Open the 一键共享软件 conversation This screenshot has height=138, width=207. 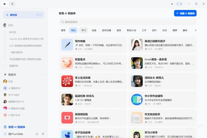[16, 53]
